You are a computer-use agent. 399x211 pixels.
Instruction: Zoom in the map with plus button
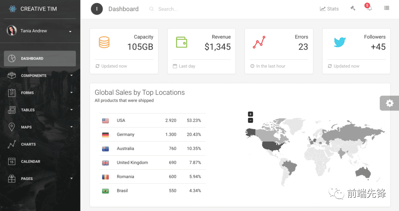point(250,114)
